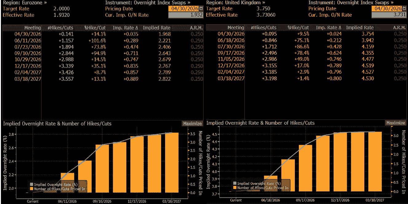Click the 12/17/2026 bar in the UK chart
The height and width of the screenshot is (204, 408).
click(340, 162)
